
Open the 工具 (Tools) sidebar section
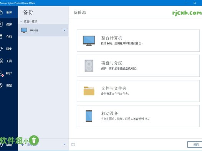click(x=9, y=61)
